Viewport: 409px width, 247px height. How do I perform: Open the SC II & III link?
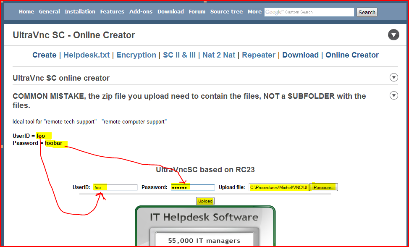179,55
